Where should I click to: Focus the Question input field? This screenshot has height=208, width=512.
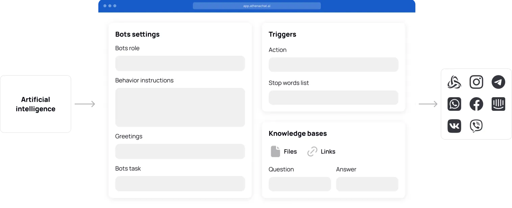pyautogui.click(x=300, y=184)
